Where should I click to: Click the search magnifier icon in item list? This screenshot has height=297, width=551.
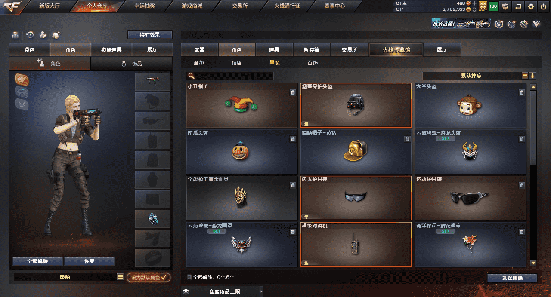[192, 76]
